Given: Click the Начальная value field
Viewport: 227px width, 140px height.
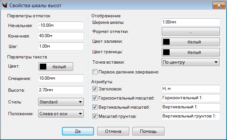Looking at the screenshot, I should pyautogui.click(x=61, y=25).
